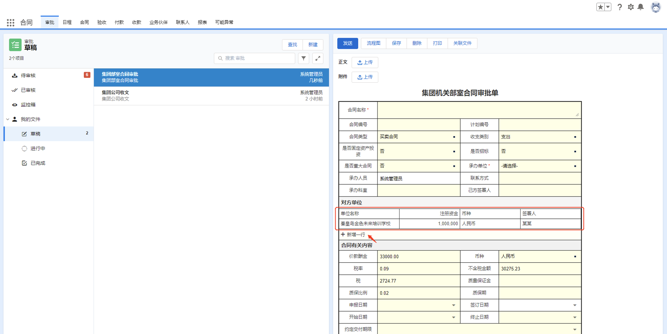Open the 流程图 view
The width and height of the screenshot is (667, 334).
[x=374, y=43]
